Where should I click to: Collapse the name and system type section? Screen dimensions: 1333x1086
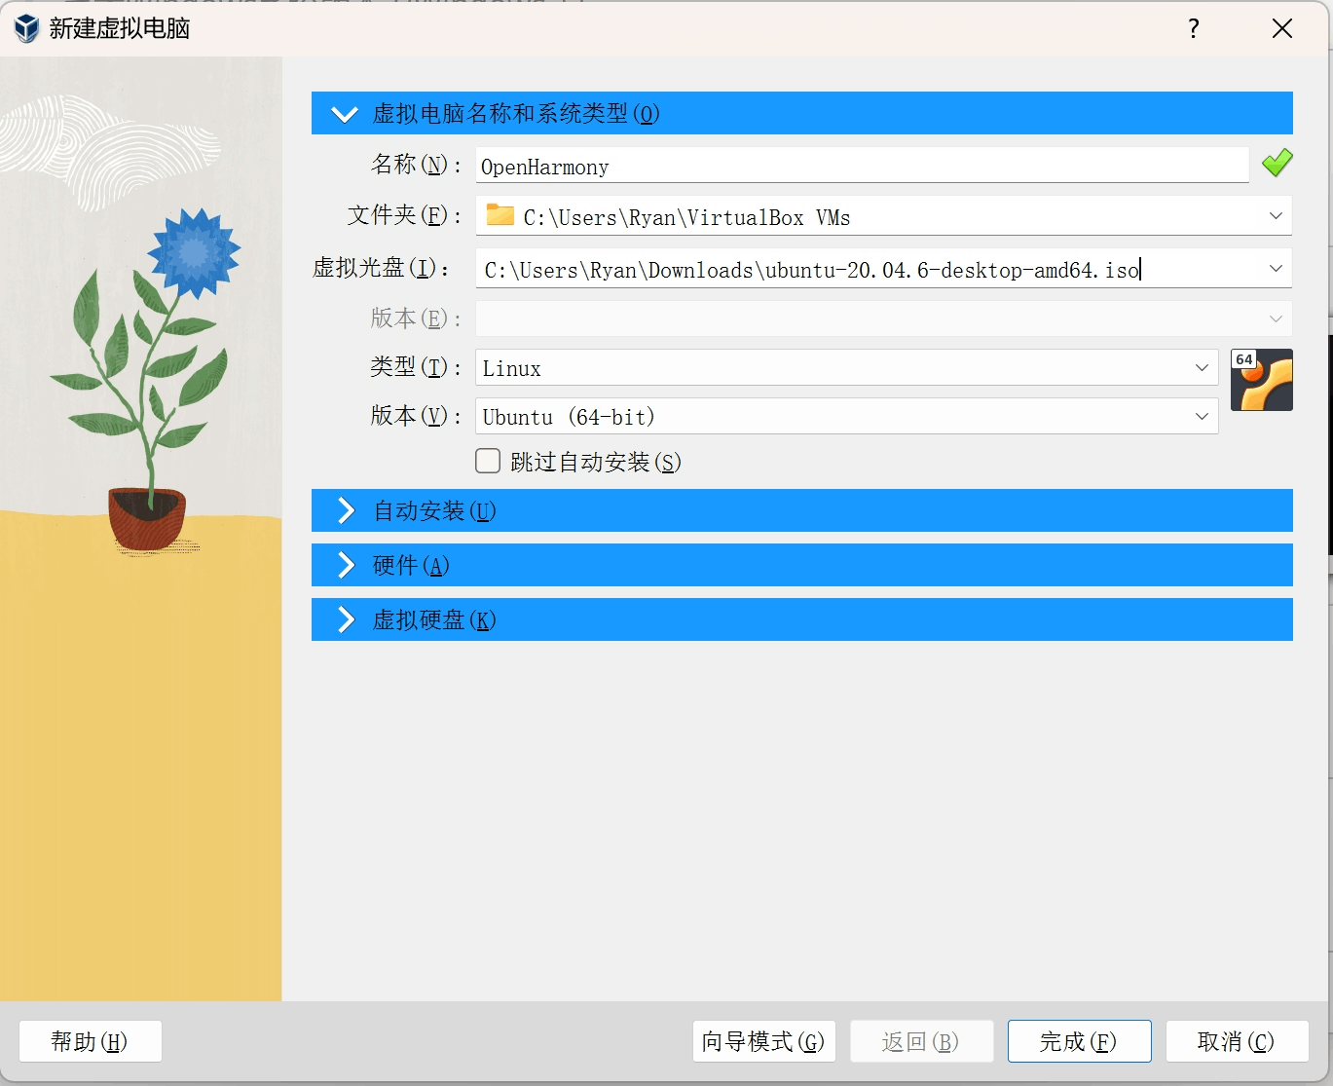(802, 113)
